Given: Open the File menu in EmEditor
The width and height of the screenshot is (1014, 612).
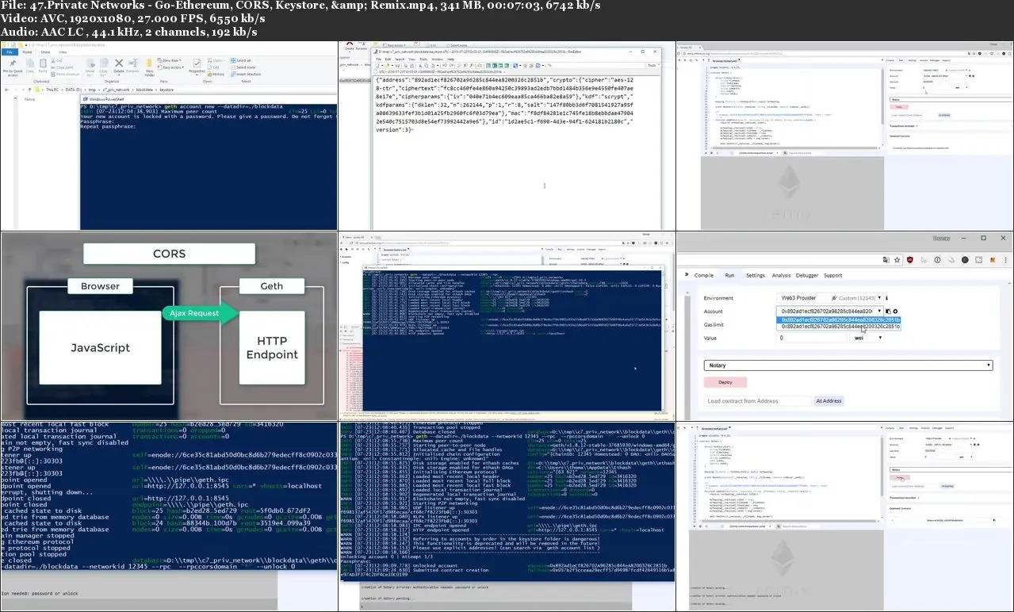Looking at the screenshot, I should click(x=379, y=59).
